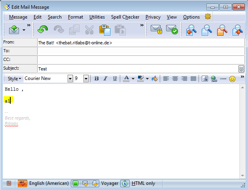This screenshot has height=190, width=248.
Task: Toggle Bold formatting
Action: tap(97, 78)
